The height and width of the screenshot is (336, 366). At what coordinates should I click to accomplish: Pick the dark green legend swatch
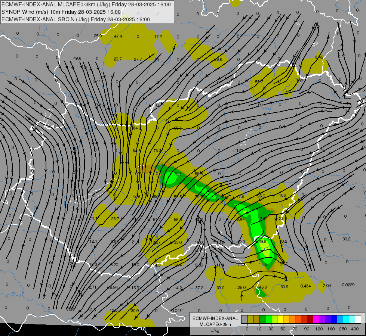[262, 320]
